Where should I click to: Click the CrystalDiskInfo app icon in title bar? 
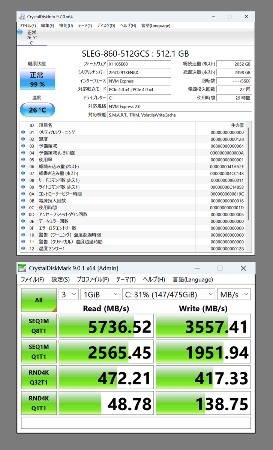tap(22, 16)
